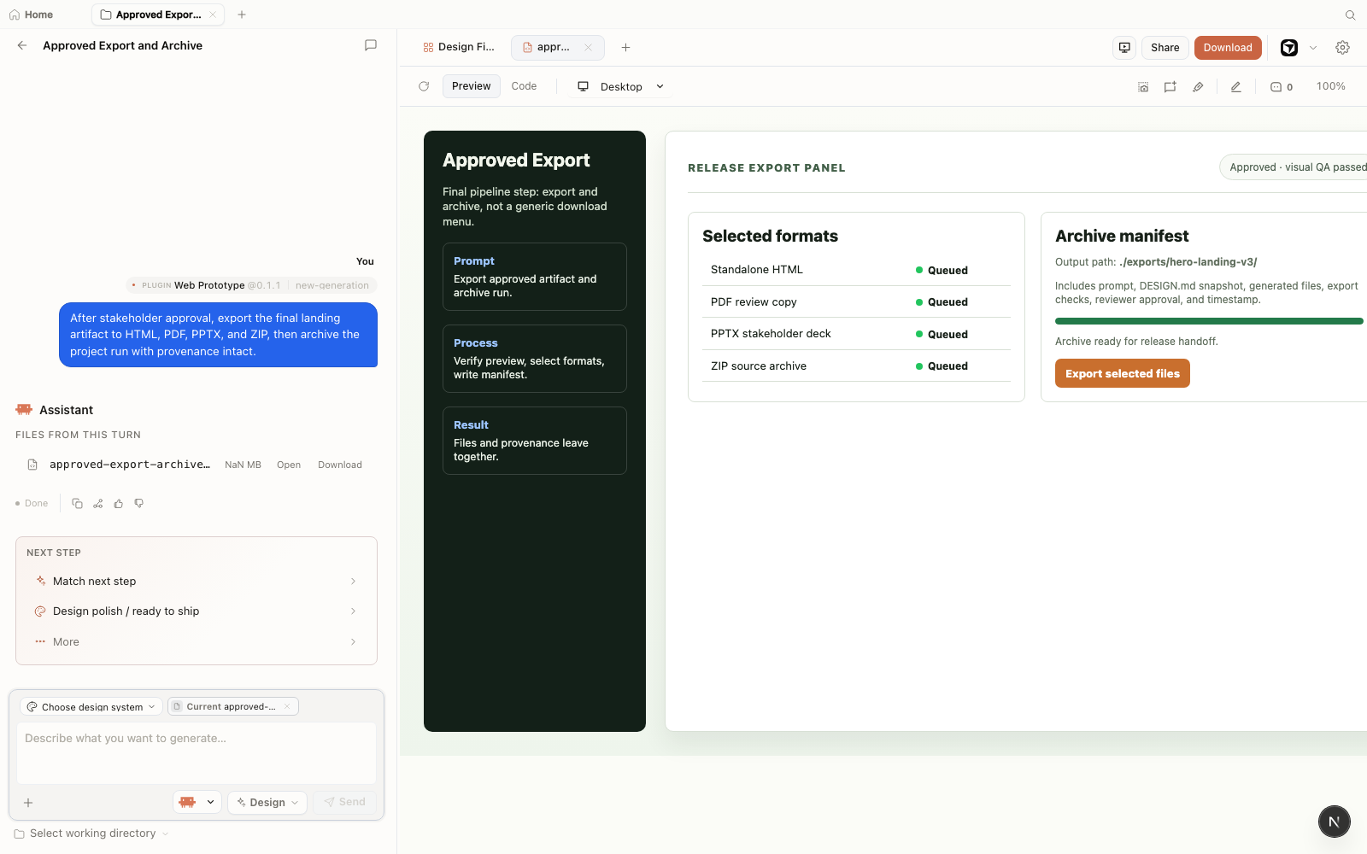Expand Select working directory
Viewport: 1367px width, 854px height.
[91, 834]
